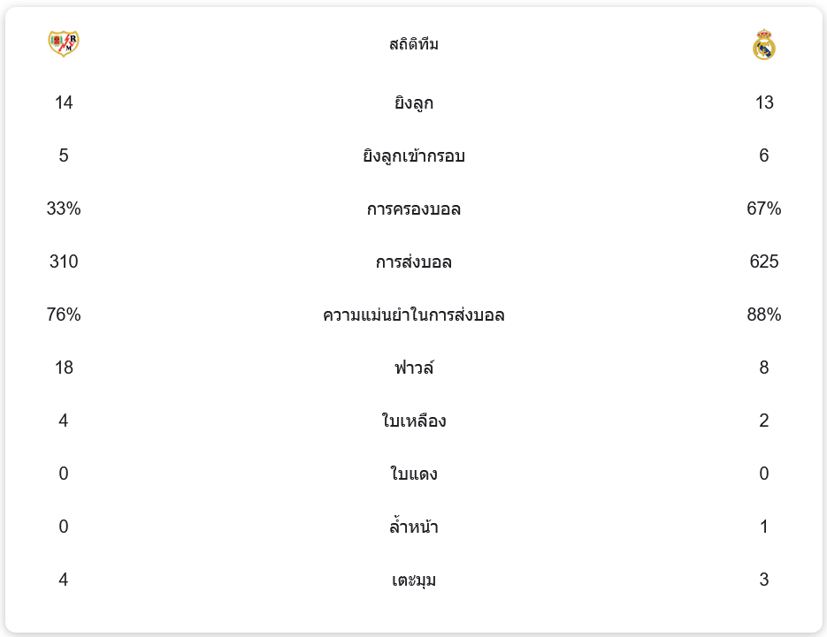The width and height of the screenshot is (827, 637).
Task: Select the เตะมุม corners label
Action: [414, 580]
